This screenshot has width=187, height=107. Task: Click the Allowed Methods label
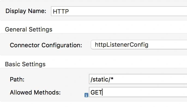tap(35, 92)
